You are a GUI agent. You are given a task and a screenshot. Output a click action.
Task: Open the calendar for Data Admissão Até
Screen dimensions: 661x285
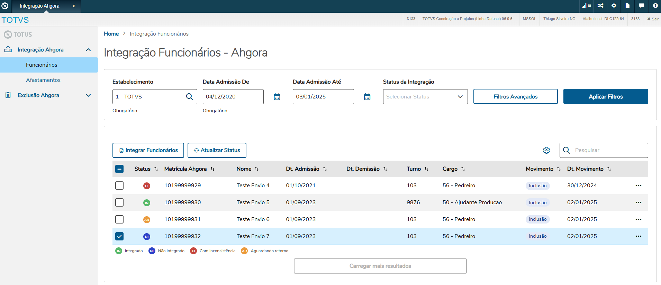367,97
